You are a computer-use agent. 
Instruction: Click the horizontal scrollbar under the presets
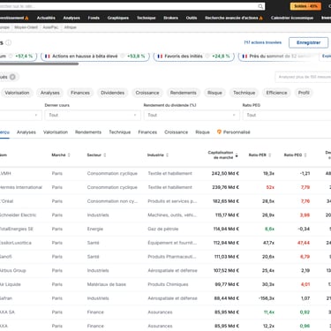39,64
